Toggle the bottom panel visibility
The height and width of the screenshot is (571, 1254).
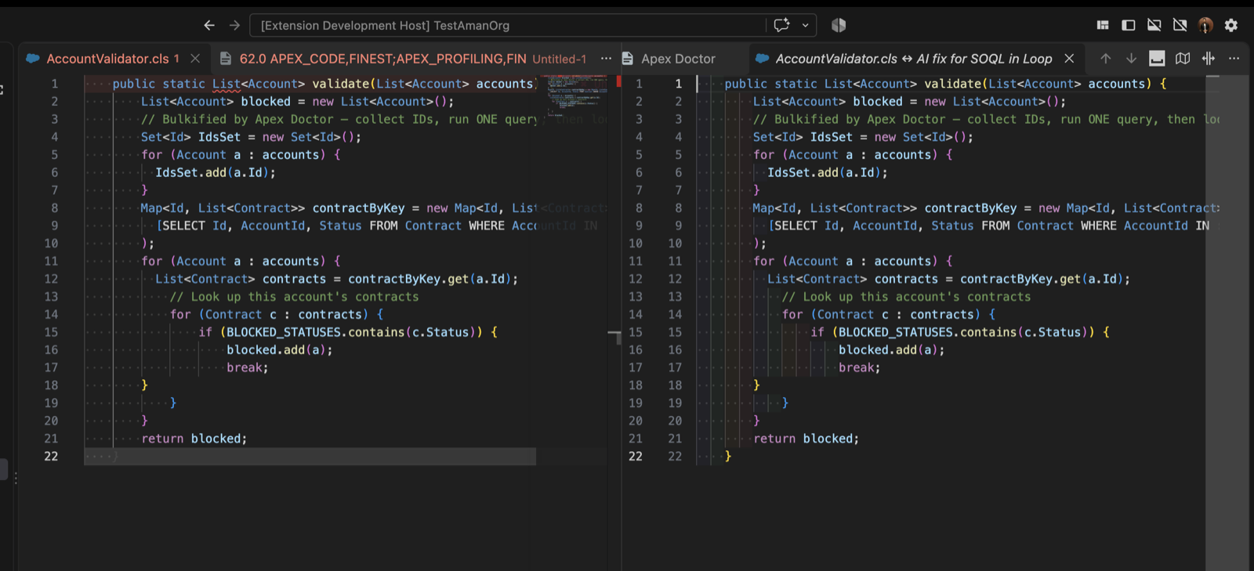click(x=1154, y=25)
